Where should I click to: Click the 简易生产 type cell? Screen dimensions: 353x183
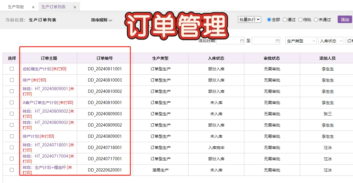160,170
